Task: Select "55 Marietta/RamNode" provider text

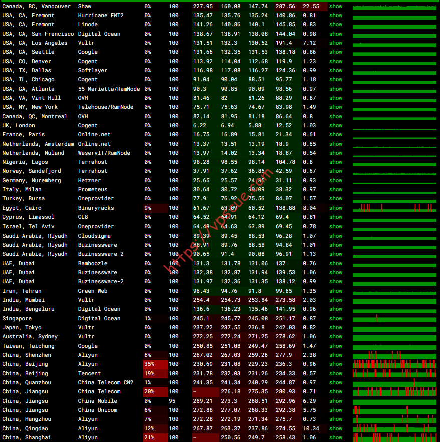Action: click(109, 89)
